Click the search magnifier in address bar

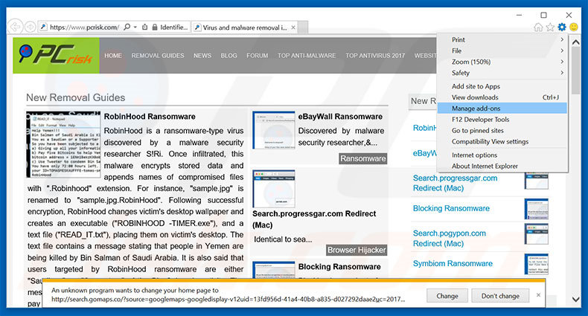coord(127,27)
